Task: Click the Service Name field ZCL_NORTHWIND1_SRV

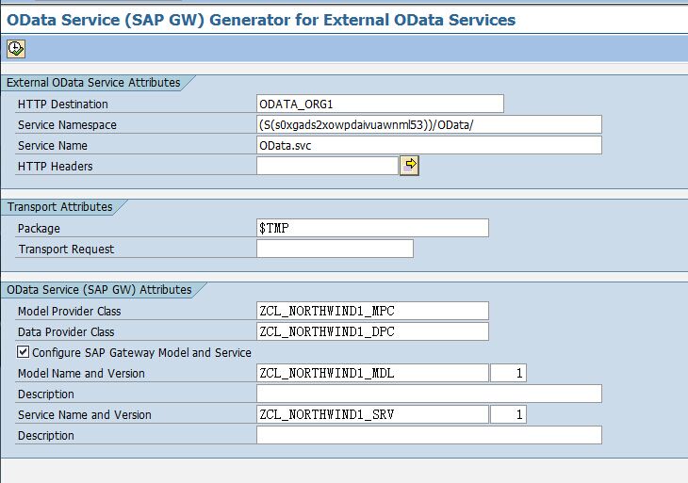Action: pos(372,414)
